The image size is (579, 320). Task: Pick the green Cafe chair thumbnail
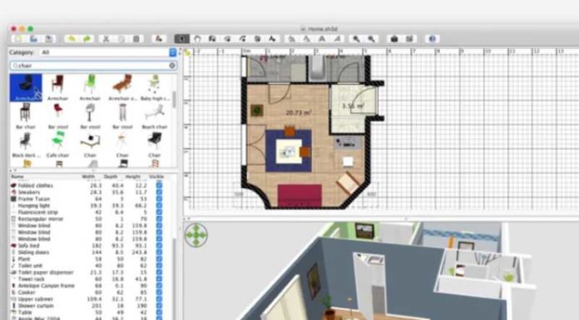point(57,145)
